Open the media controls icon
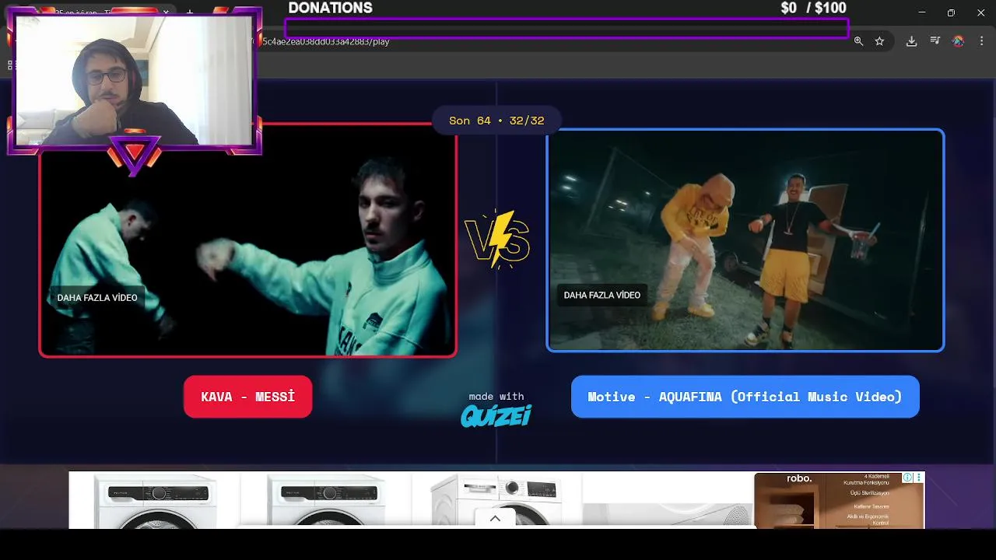 [x=935, y=41]
